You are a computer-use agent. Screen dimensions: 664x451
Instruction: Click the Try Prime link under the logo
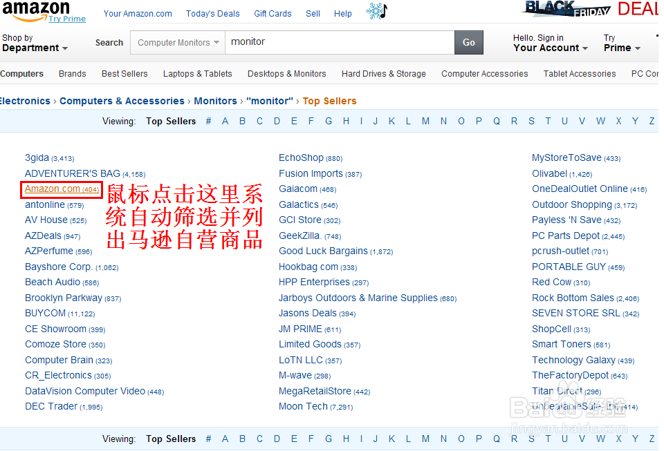(67, 19)
